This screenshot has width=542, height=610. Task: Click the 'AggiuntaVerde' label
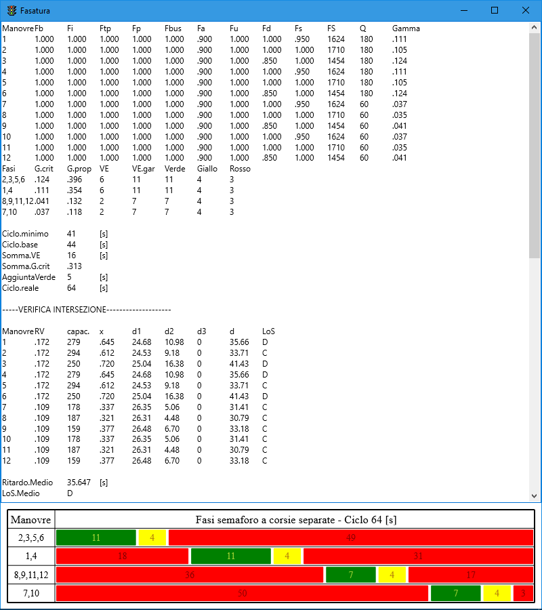tap(28, 277)
